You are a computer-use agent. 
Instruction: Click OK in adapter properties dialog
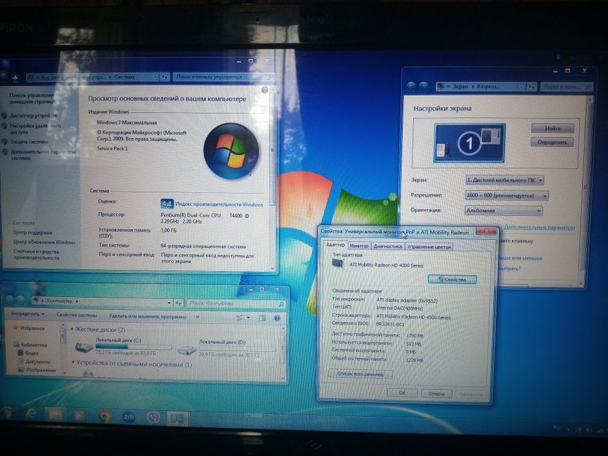[402, 393]
